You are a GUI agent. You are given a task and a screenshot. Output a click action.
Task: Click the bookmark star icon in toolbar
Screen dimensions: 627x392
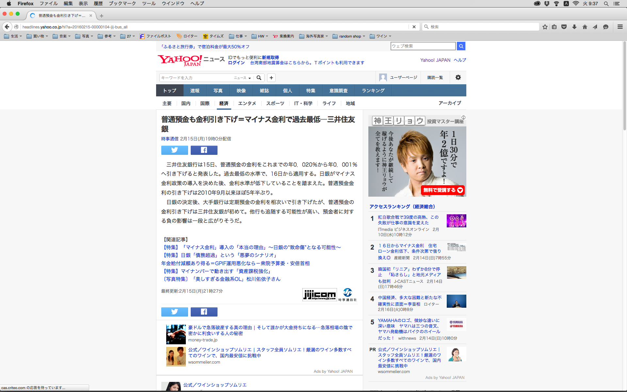pos(545,27)
